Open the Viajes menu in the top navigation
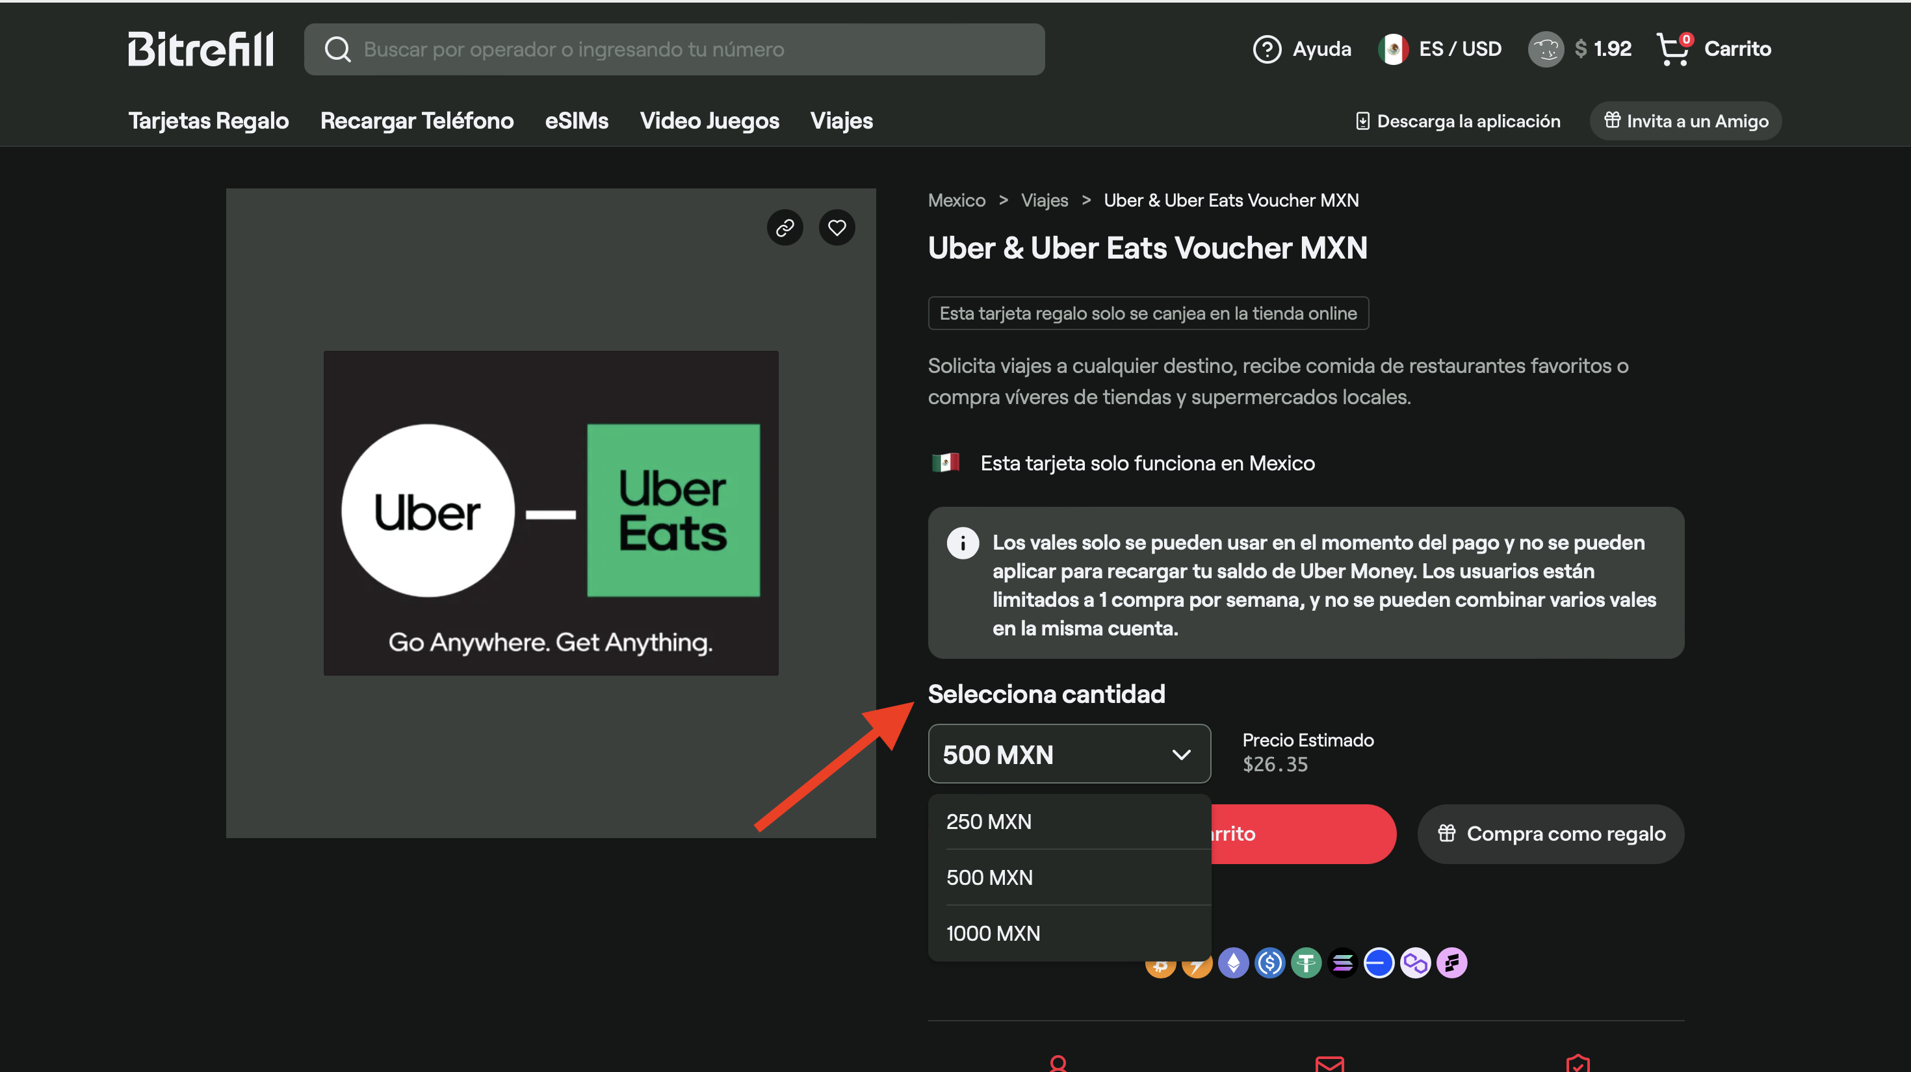This screenshot has height=1072, width=1911. [841, 121]
